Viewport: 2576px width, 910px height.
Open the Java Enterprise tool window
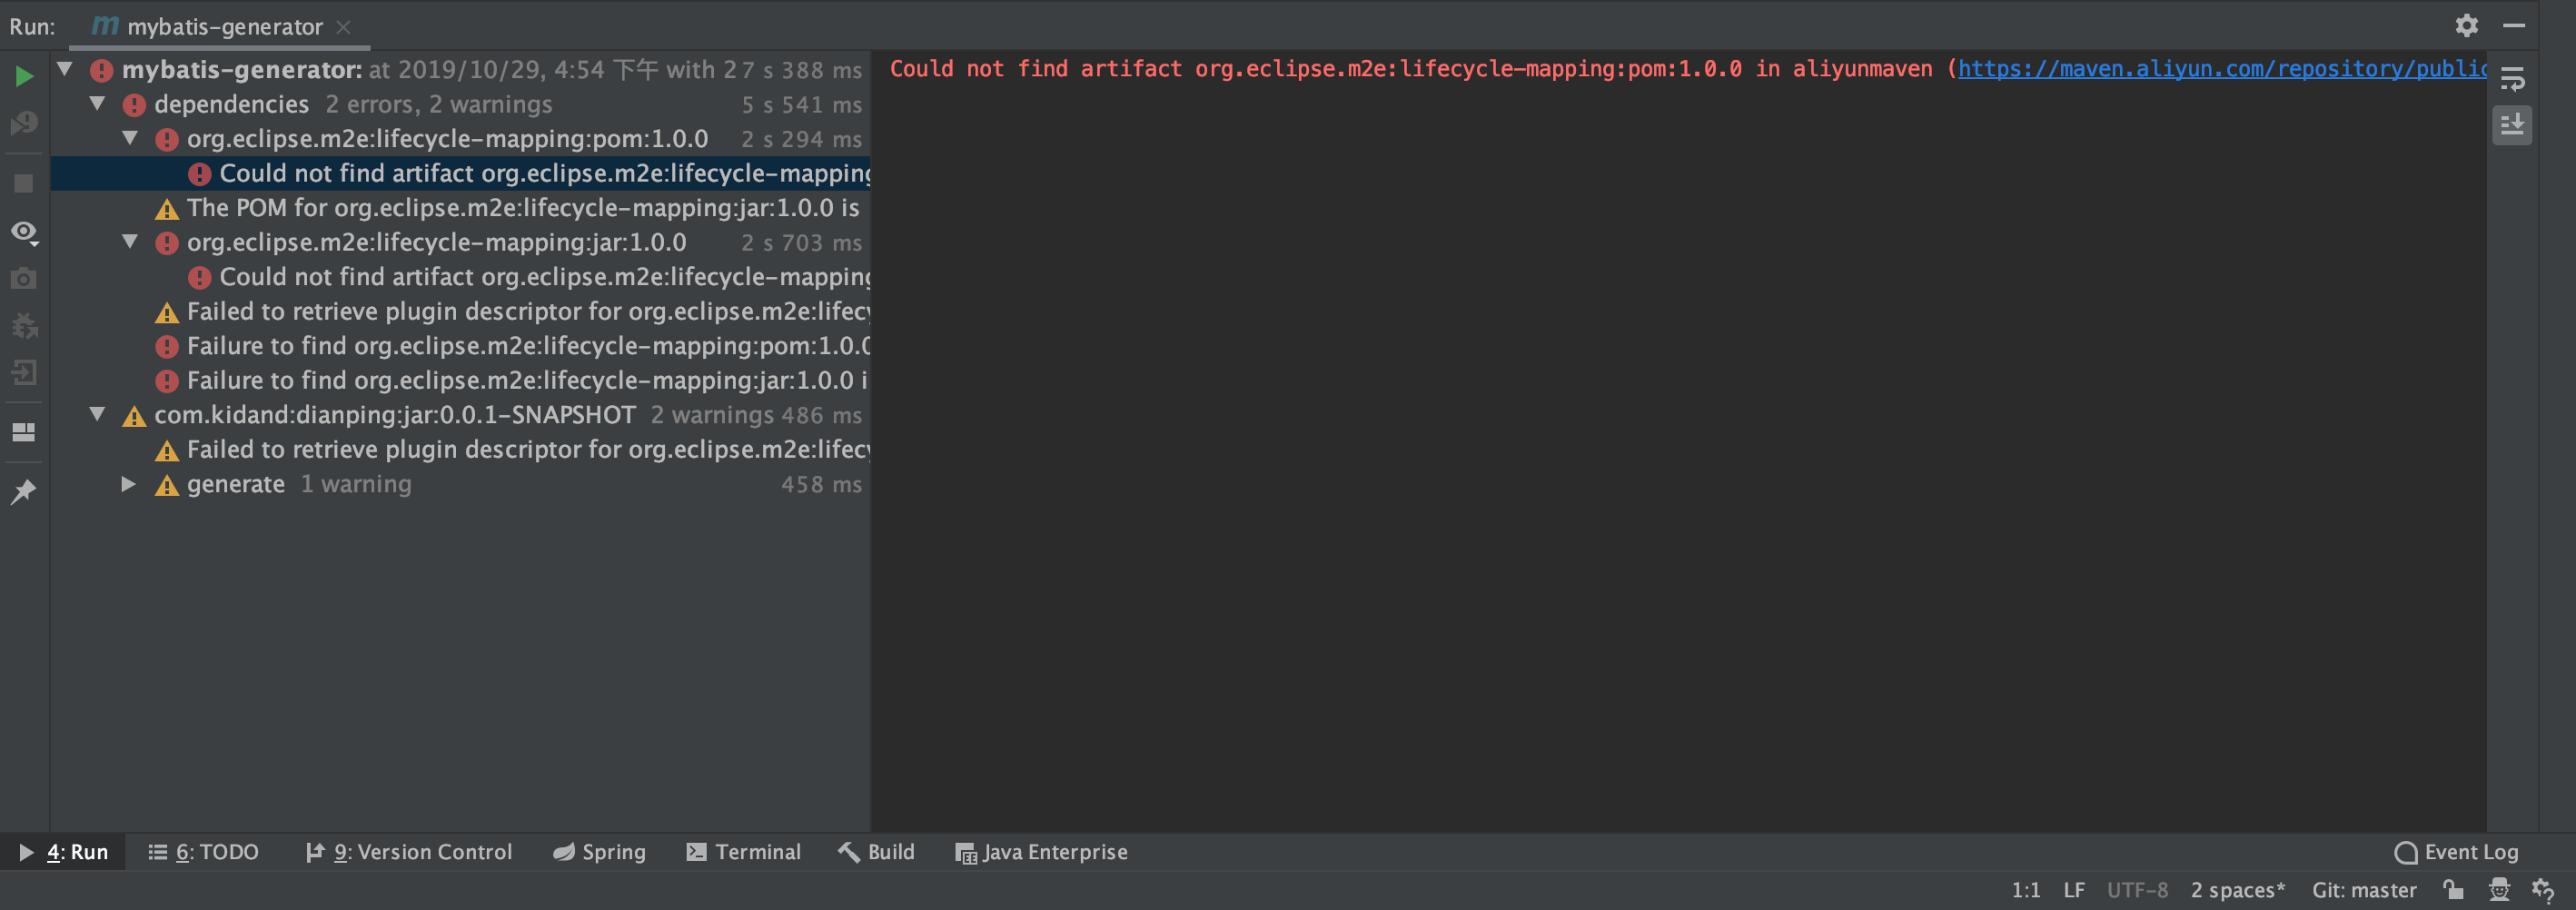1041,851
